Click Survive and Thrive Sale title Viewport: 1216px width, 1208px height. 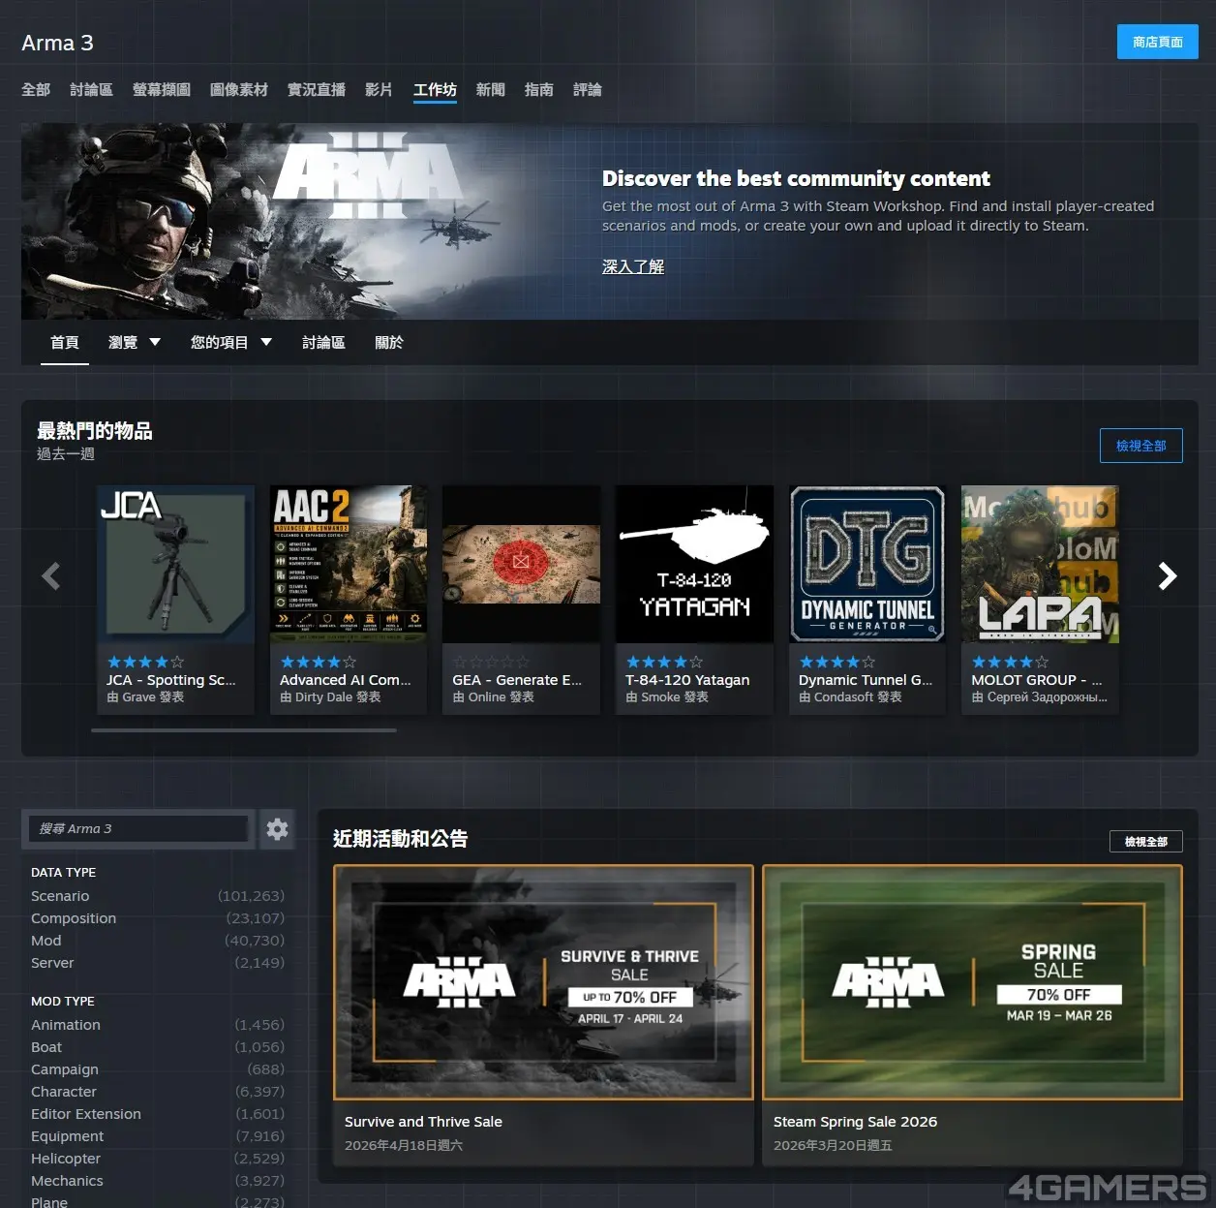(423, 1122)
